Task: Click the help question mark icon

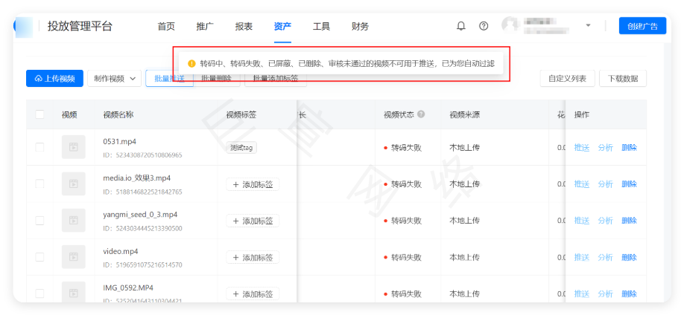Action: click(484, 26)
